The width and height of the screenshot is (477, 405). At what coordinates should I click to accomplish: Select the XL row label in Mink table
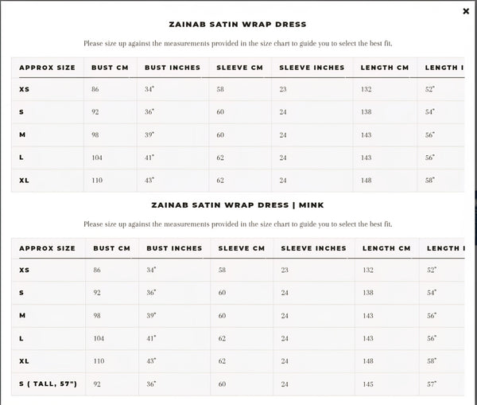25,361
